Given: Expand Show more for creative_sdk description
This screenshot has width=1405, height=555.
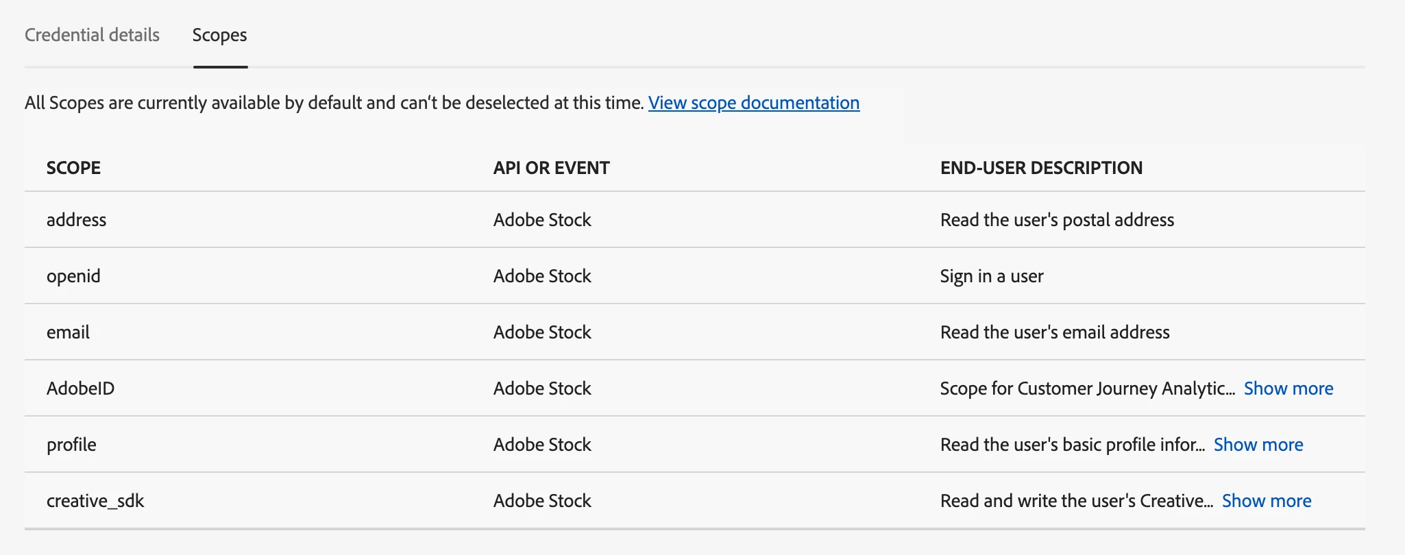Looking at the screenshot, I should [x=1266, y=501].
